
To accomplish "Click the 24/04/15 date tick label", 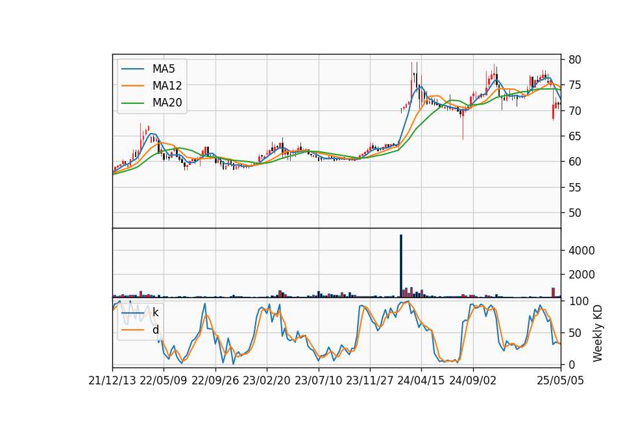I will [421, 380].
